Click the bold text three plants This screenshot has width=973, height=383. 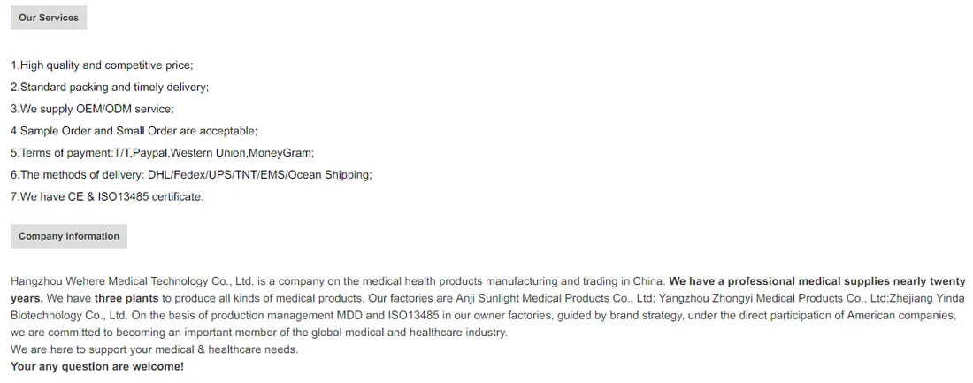(126, 298)
